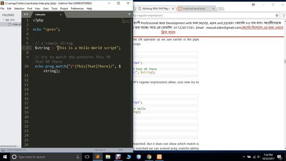
Task: Click line number 10 in gutter
Action: click(26, 66)
